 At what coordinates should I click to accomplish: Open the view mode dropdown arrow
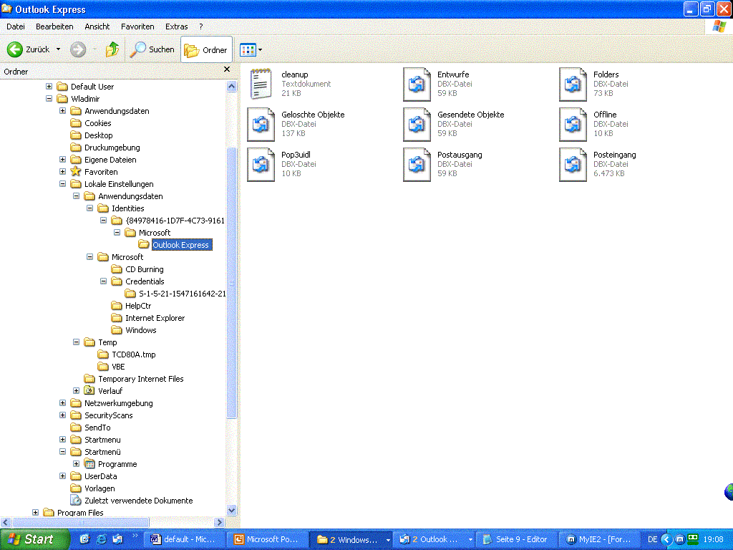coord(261,49)
